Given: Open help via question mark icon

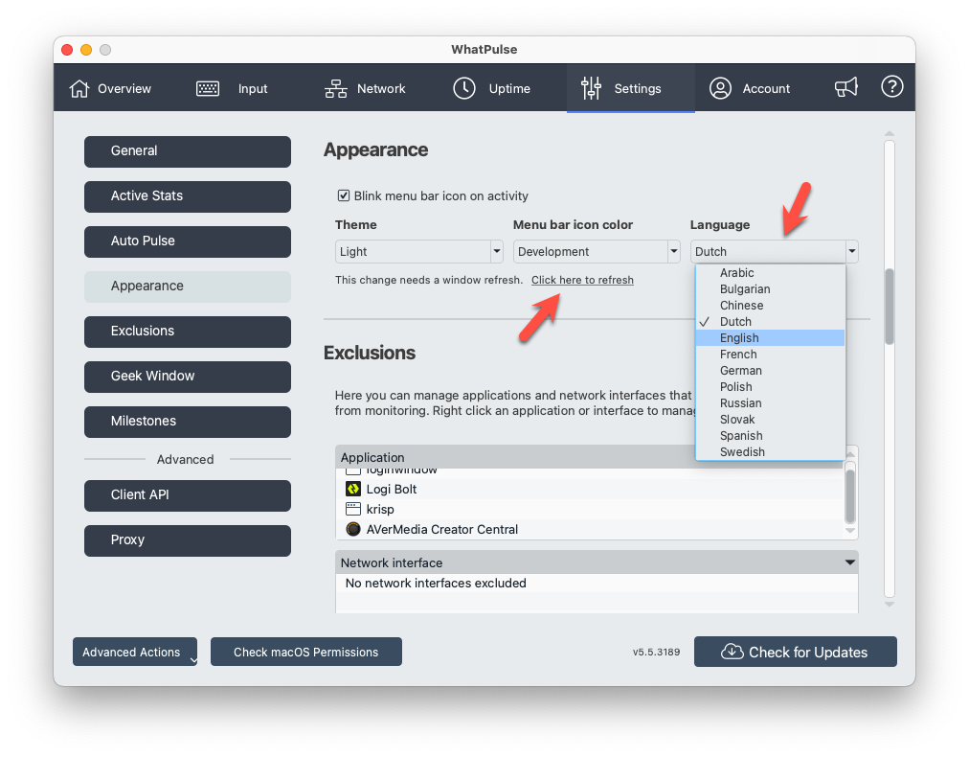Looking at the screenshot, I should coord(891,86).
